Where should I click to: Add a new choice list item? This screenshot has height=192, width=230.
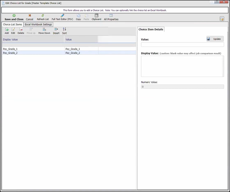[x=7, y=29]
